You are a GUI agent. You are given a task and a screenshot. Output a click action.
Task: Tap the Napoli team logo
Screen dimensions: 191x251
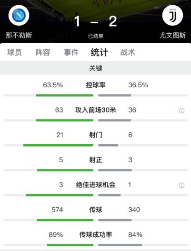pyautogui.click(x=19, y=15)
